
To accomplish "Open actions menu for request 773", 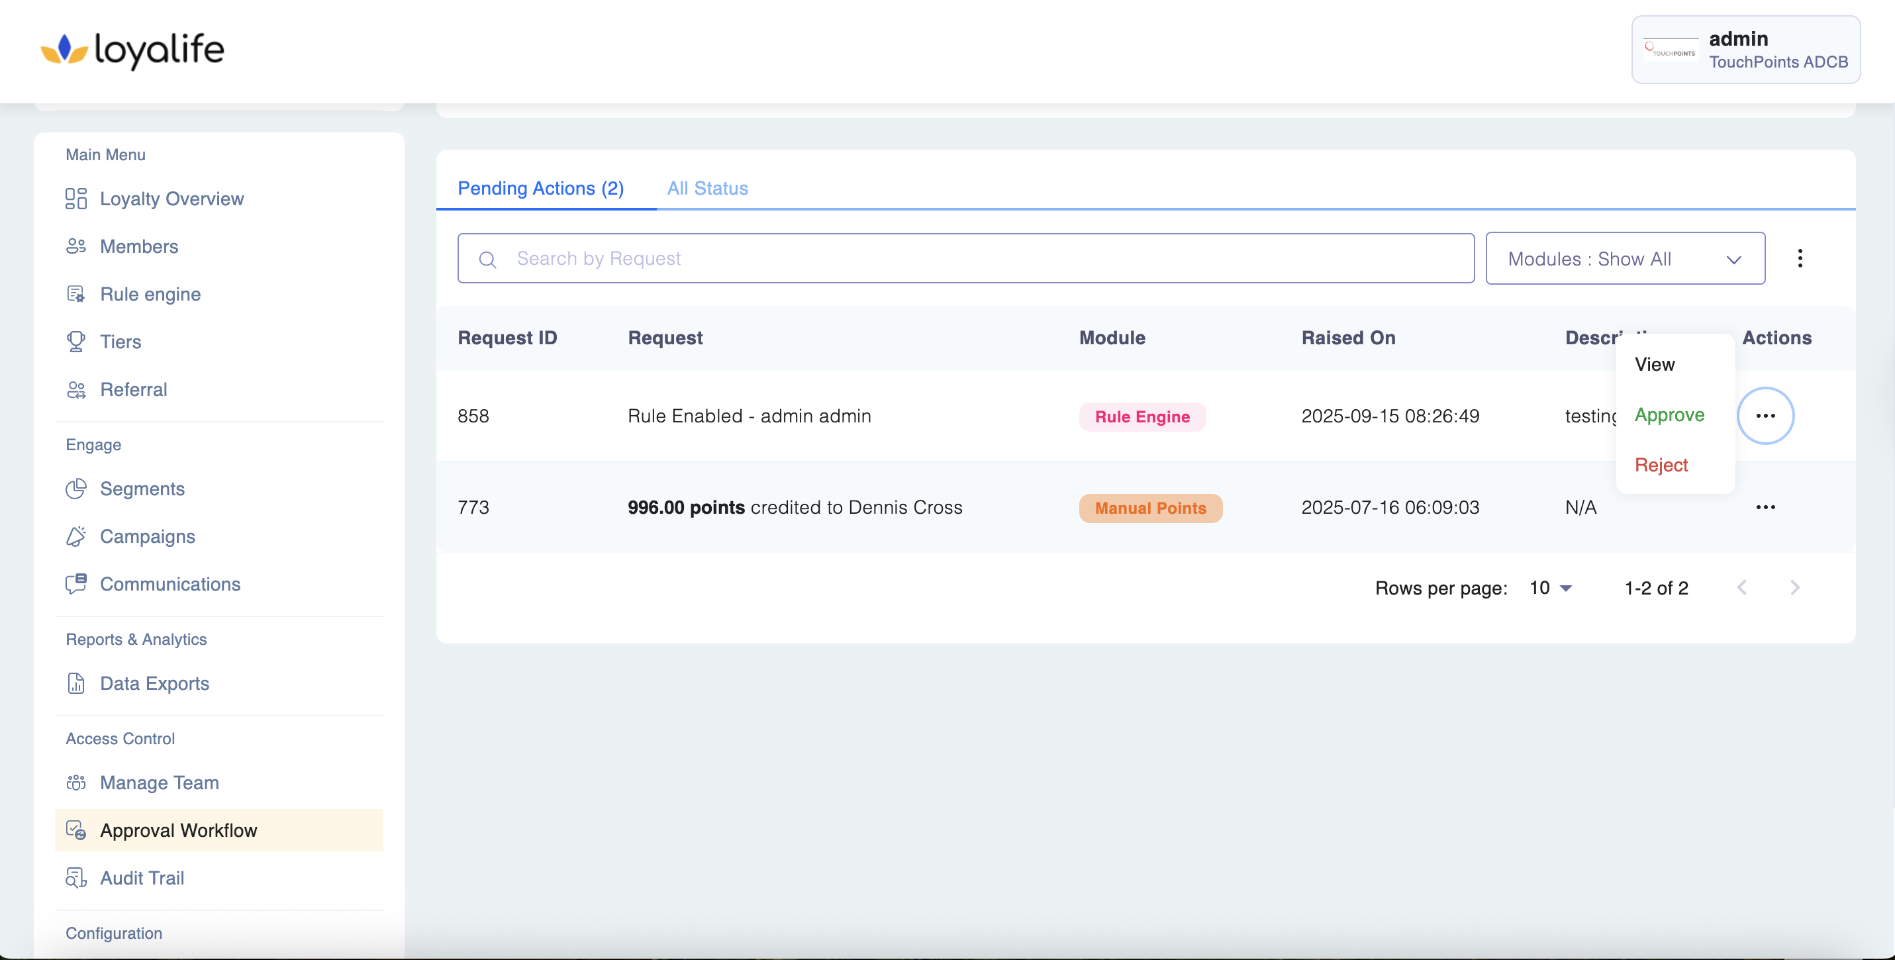I will (1765, 508).
